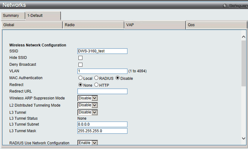Click the L3 Tunnel Subnet field
This screenshot has height=149, width=248.
coord(102,124)
